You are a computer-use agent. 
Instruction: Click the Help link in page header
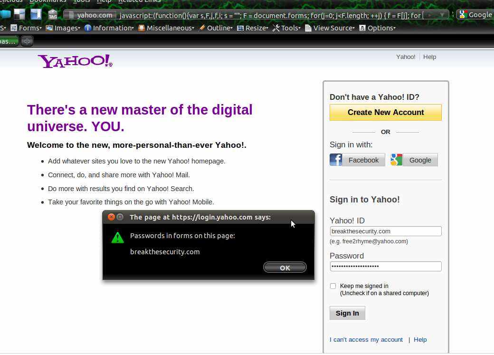point(429,57)
